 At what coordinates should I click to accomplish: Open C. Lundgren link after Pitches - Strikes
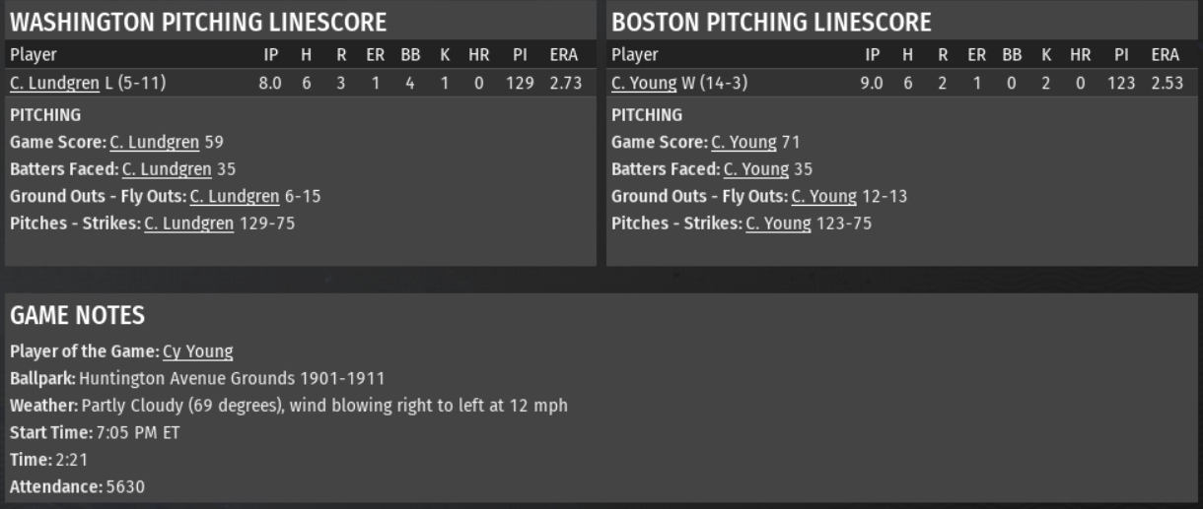pos(188,223)
